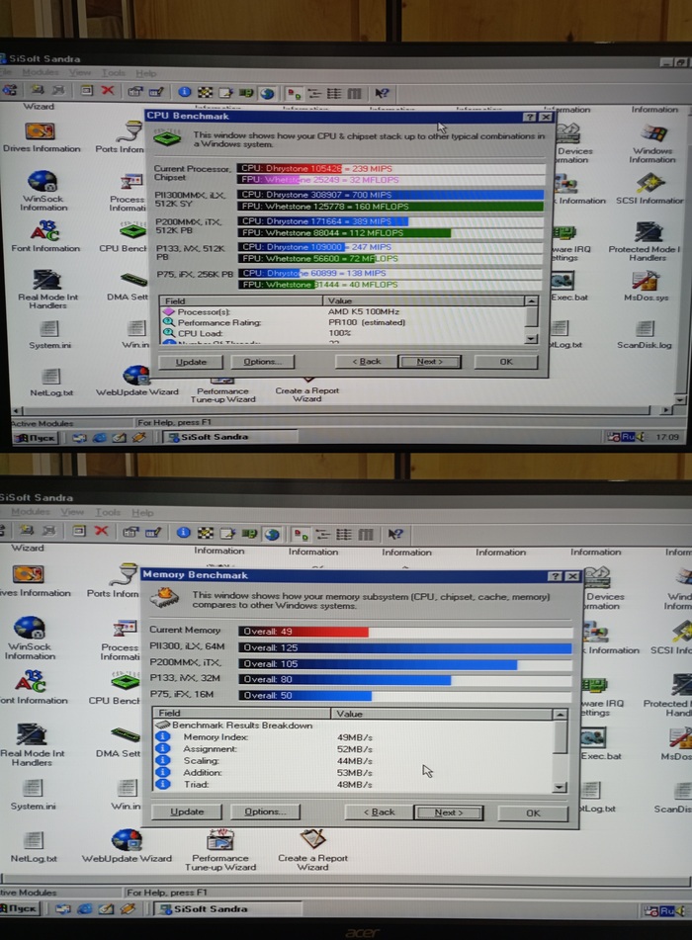The height and width of the screenshot is (940, 692).
Task: Click the blue info toolbar icon above the CPU Benchmark dialog
Action: click(185, 92)
